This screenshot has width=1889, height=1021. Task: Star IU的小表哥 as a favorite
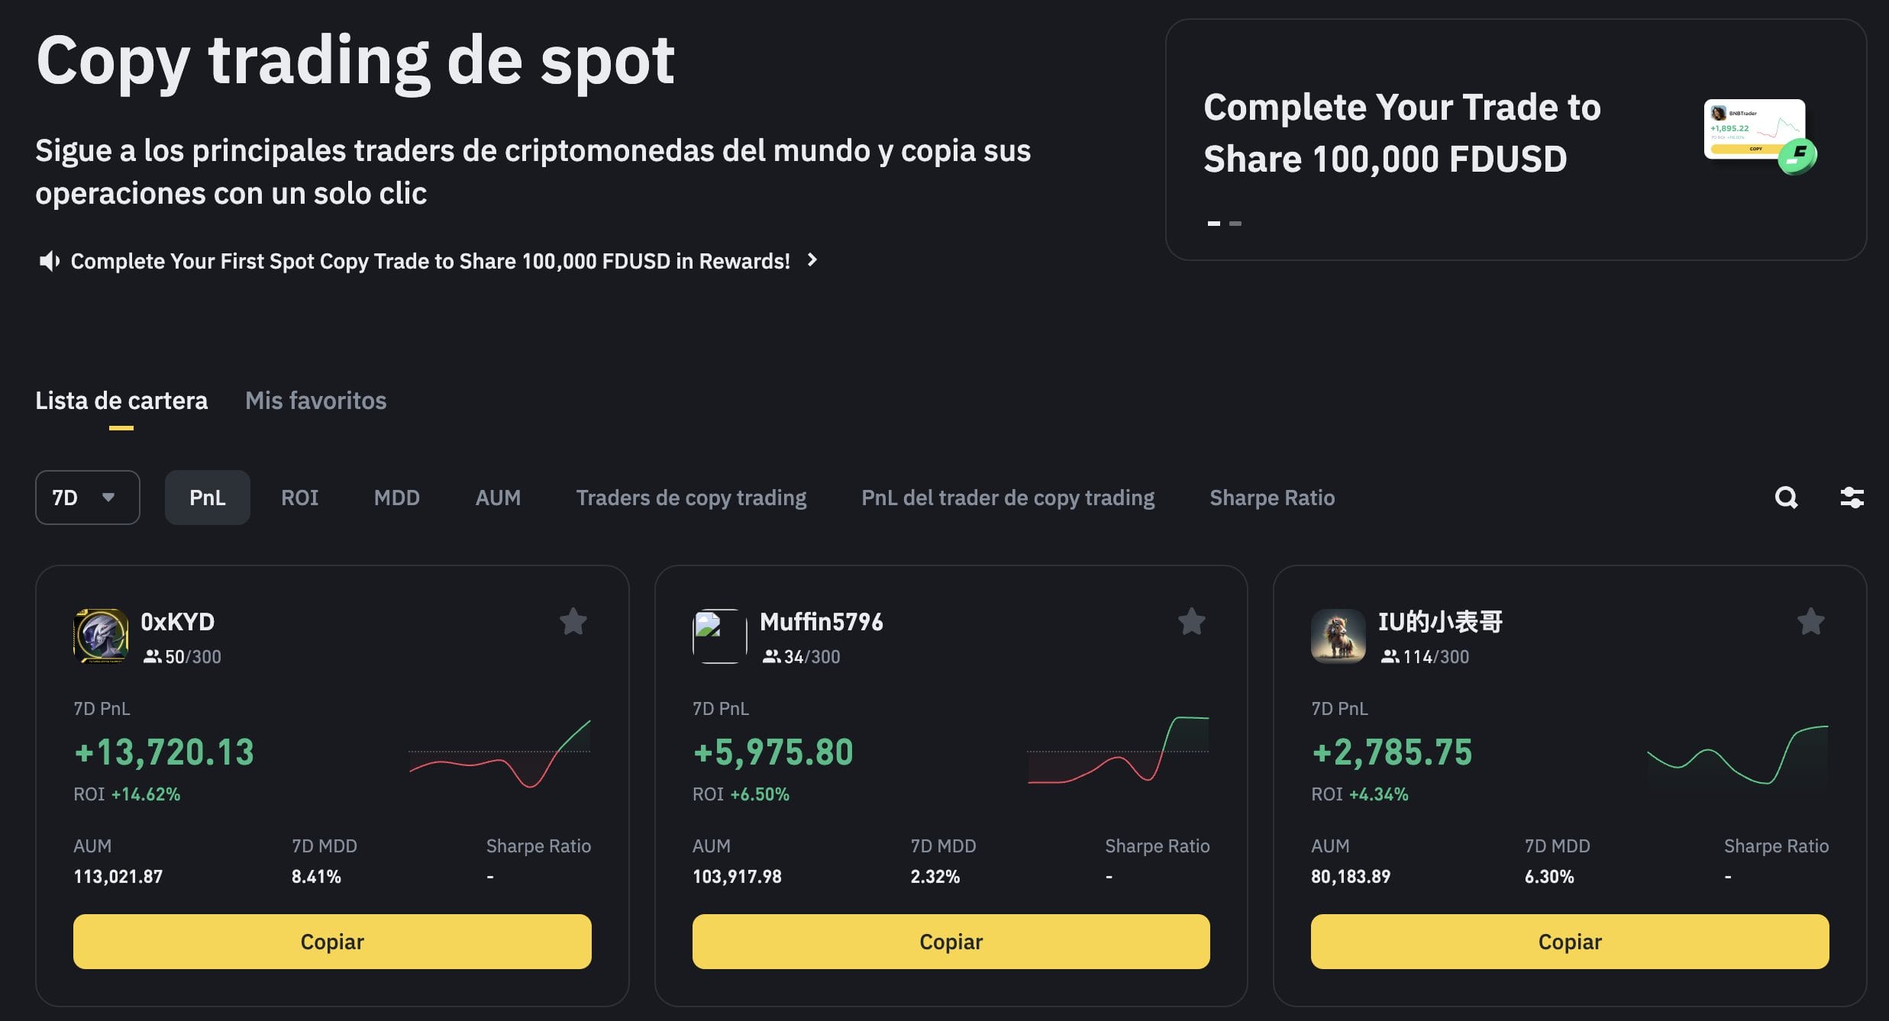1810,622
